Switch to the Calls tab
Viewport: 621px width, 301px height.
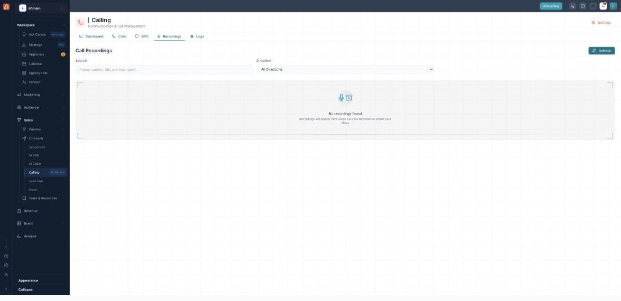pyautogui.click(x=119, y=36)
